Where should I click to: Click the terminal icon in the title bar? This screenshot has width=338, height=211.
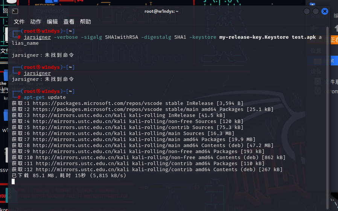15,11
